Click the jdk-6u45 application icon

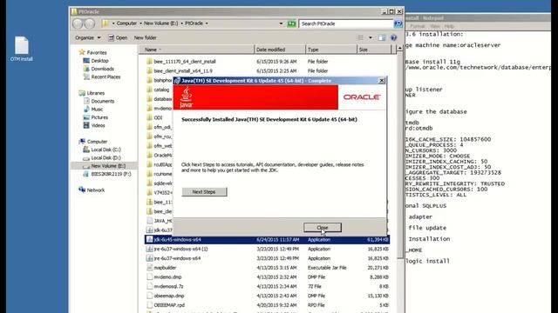pyautogui.click(x=149, y=240)
